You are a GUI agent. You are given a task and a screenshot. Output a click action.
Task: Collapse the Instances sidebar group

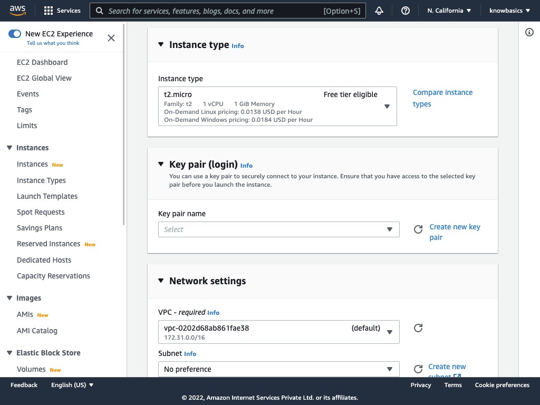click(9, 148)
